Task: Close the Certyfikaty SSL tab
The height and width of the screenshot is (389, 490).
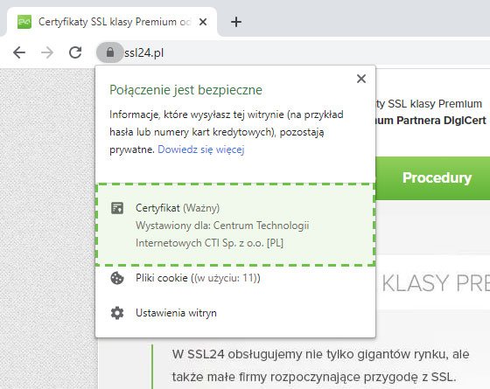Action: 203,22
